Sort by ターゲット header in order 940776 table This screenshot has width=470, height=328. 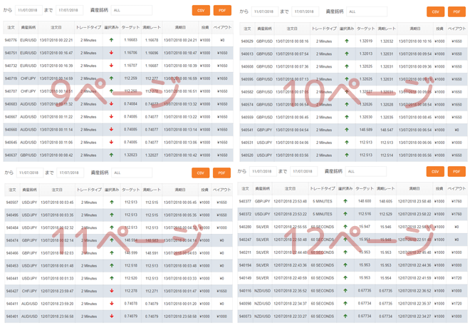[130, 28]
